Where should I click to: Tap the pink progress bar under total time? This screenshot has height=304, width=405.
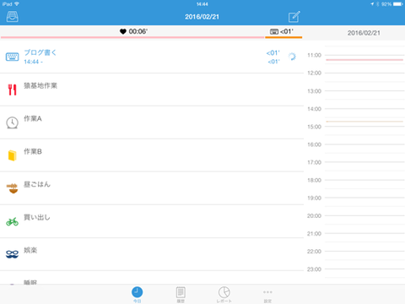pyautogui.click(x=132, y=37)
